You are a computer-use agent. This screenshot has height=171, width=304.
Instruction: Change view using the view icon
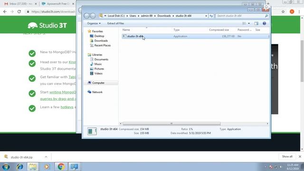(244, 23)
